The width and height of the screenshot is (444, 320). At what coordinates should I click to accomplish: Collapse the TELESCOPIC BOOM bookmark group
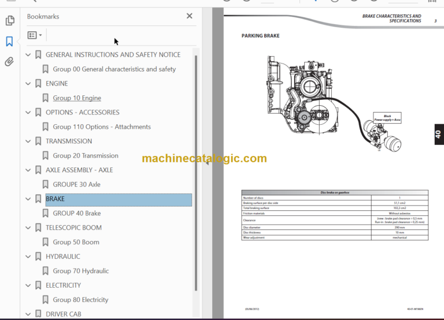tap(28, 228)
